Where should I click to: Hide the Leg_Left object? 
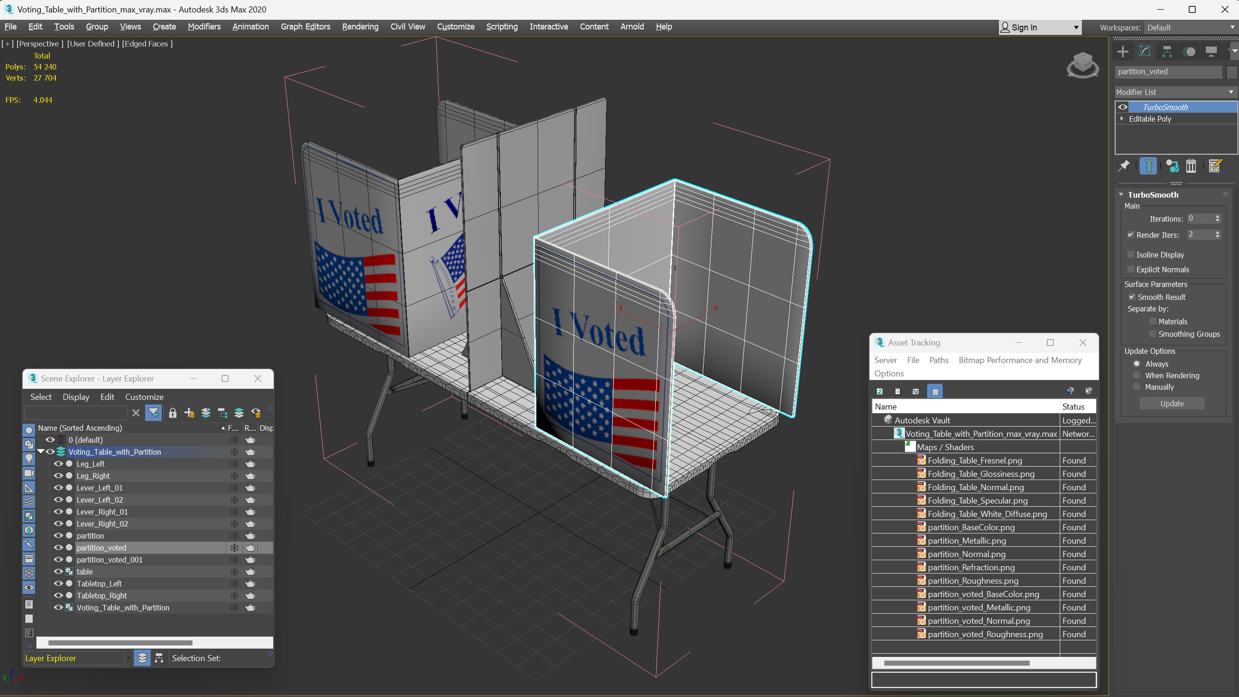coord(58,464)
